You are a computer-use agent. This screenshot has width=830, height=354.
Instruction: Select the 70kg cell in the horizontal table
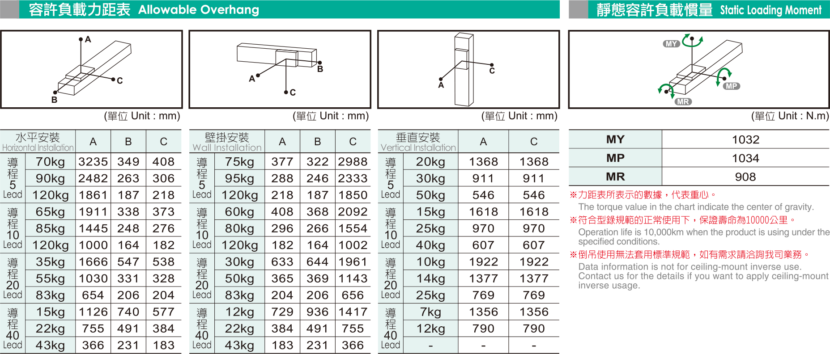coord(50,162)
